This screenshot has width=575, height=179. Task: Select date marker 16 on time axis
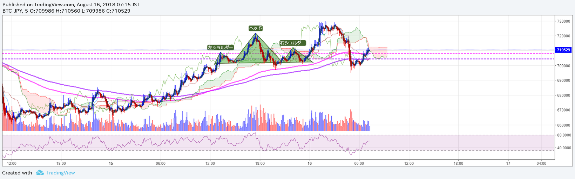coord(310,163)
